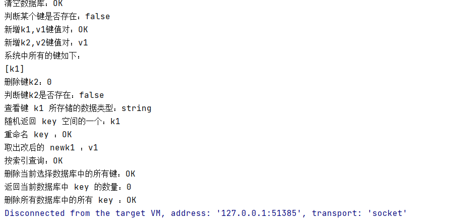Click the '删除所有数据库中的所有 key ：OK' line
Image resolution: width=465 pixels, height=222 pixels.
click(71, 200)
